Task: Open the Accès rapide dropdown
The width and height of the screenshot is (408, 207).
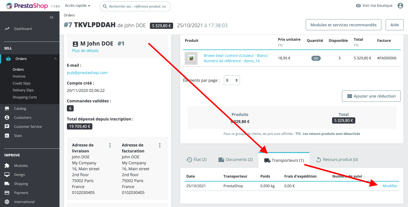Action: [77, 6]
